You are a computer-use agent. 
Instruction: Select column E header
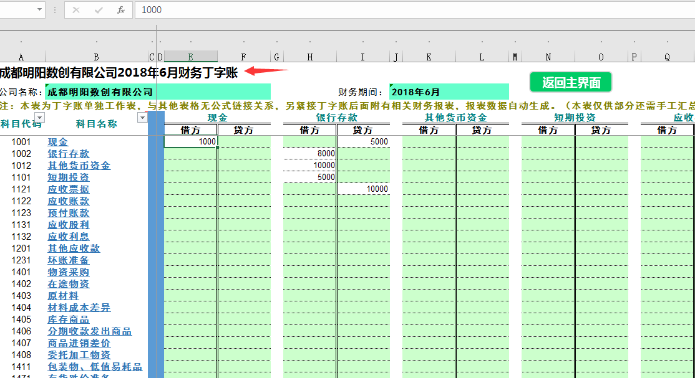[x=190, y=57]
